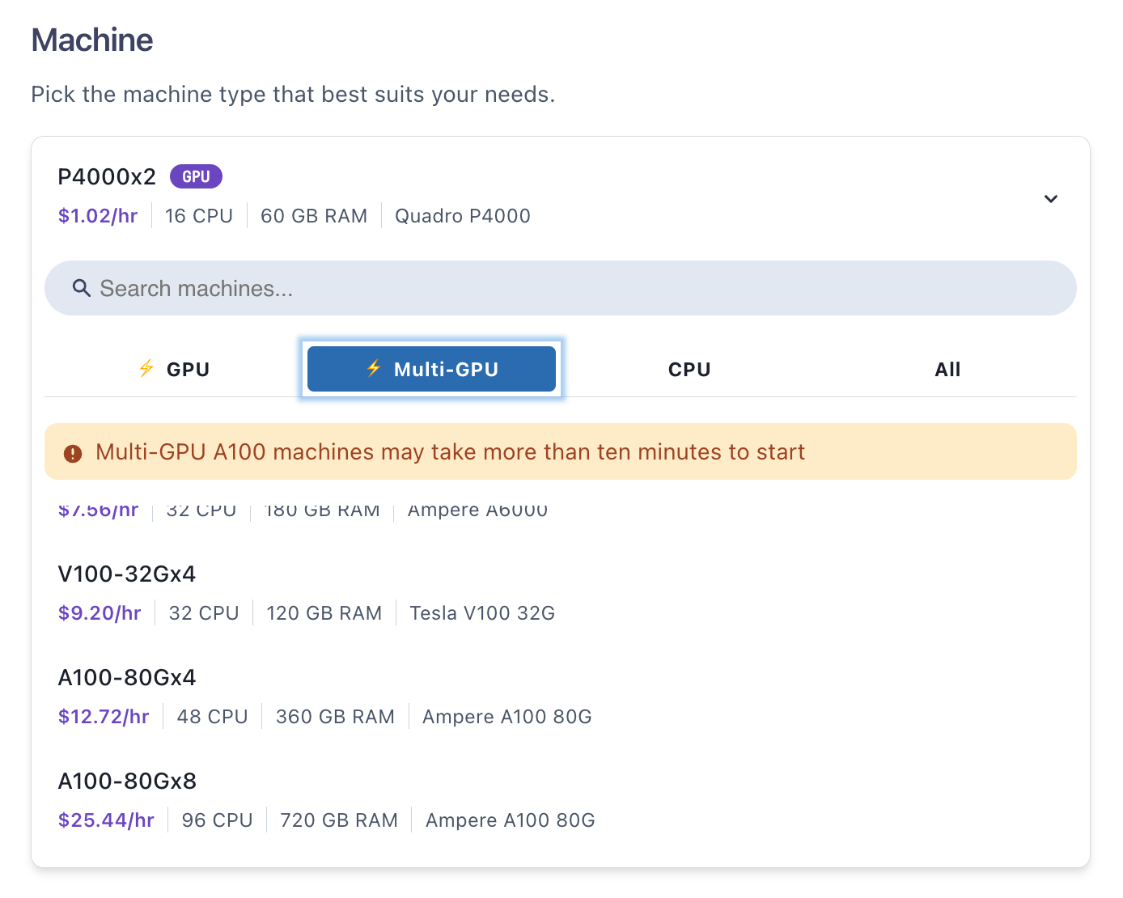Viewport: 1123px width, 898px height.
Task: Click the purple GPU badge beside P4000x2
Action: (196, 176)
